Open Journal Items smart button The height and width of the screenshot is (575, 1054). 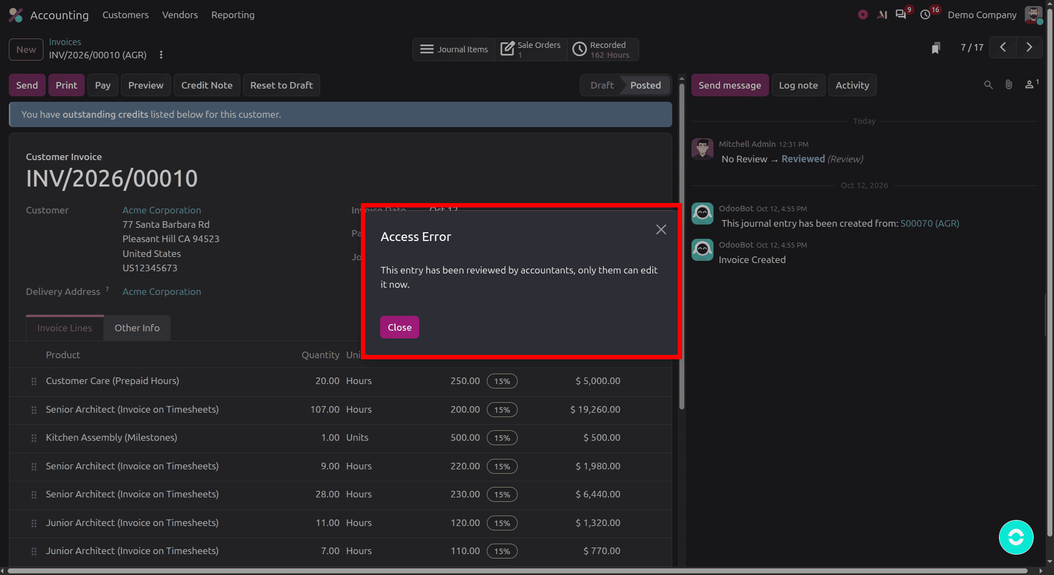point(454,50)
